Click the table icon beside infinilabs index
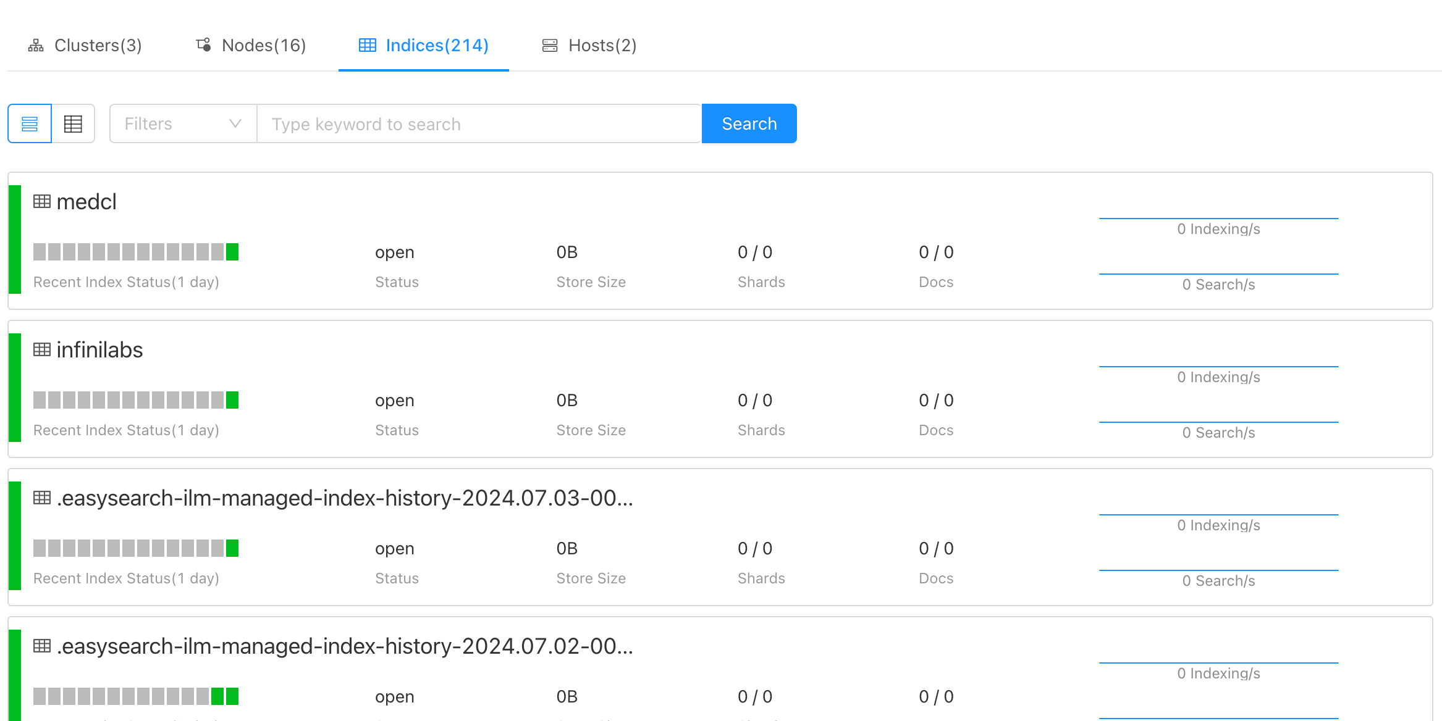 [x=41, y=349]
